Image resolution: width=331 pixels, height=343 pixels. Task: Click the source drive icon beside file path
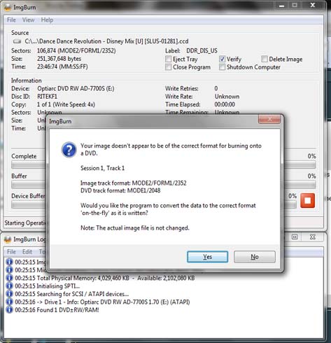17,41
